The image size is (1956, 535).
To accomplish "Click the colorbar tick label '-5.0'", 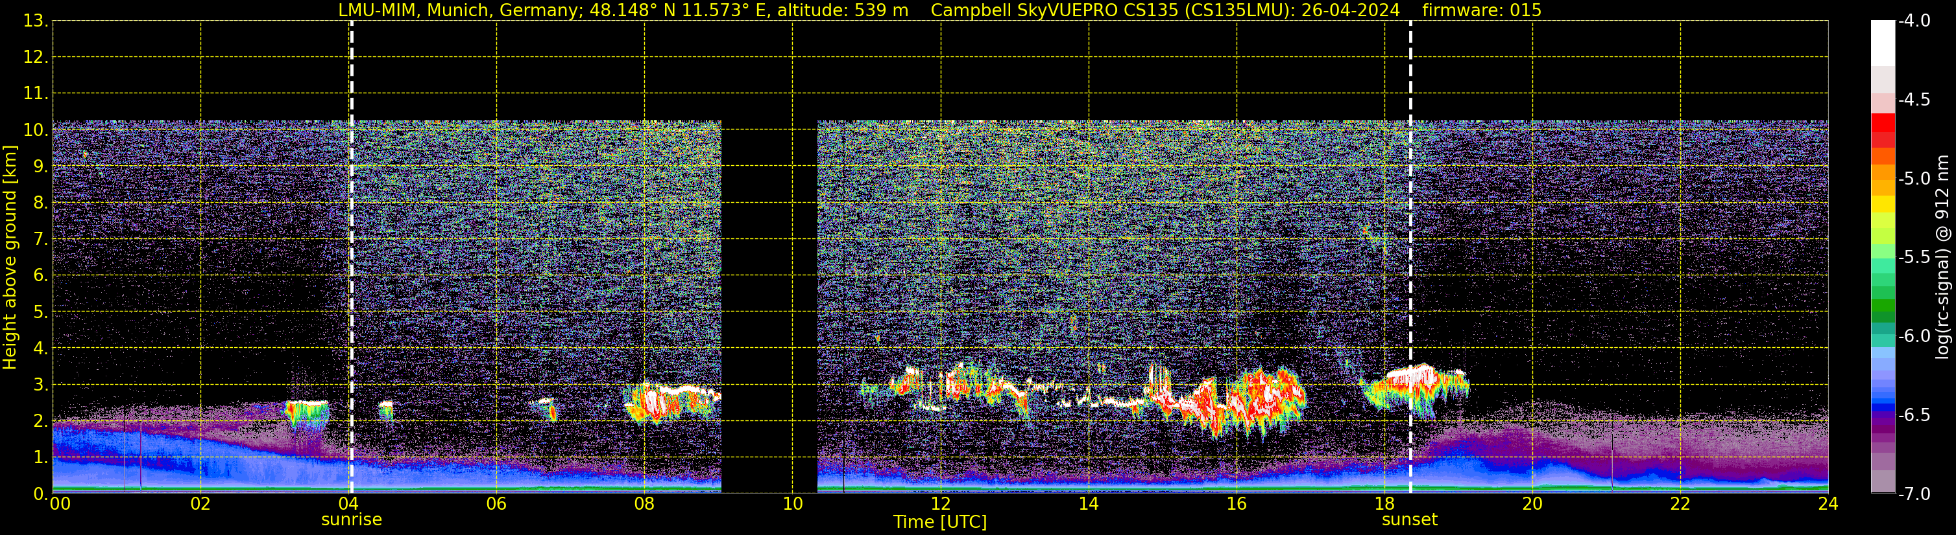I will pyautogui.click(x=1914, y=178).
